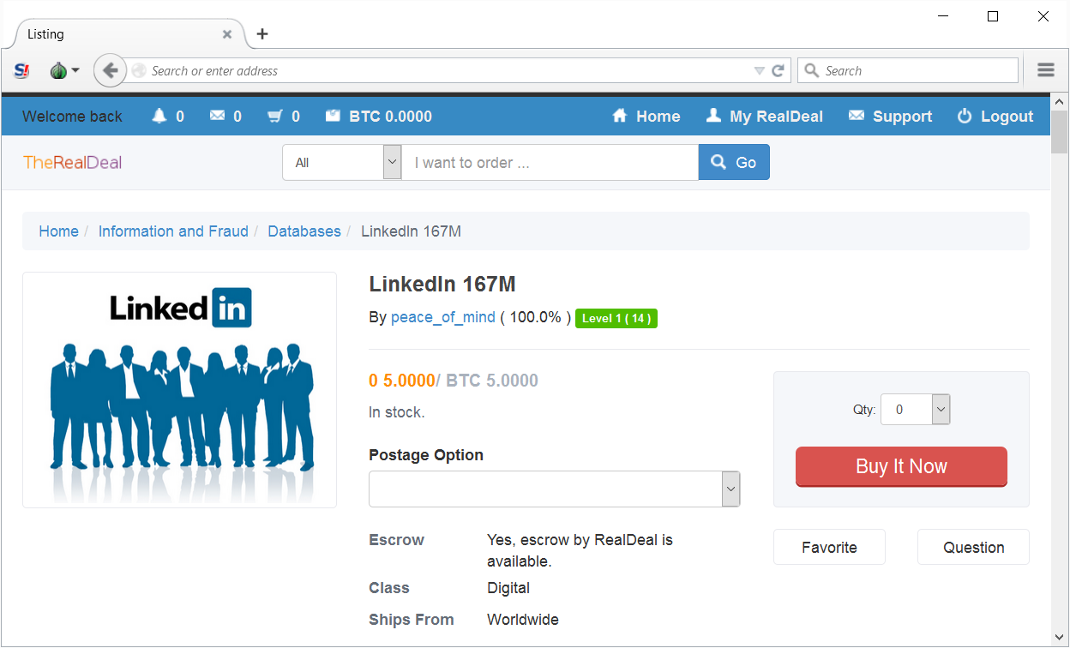The width and height of the screenshot is (1070, 648).
Task: Open the shopping cart icon
Action: coord(274,117)
